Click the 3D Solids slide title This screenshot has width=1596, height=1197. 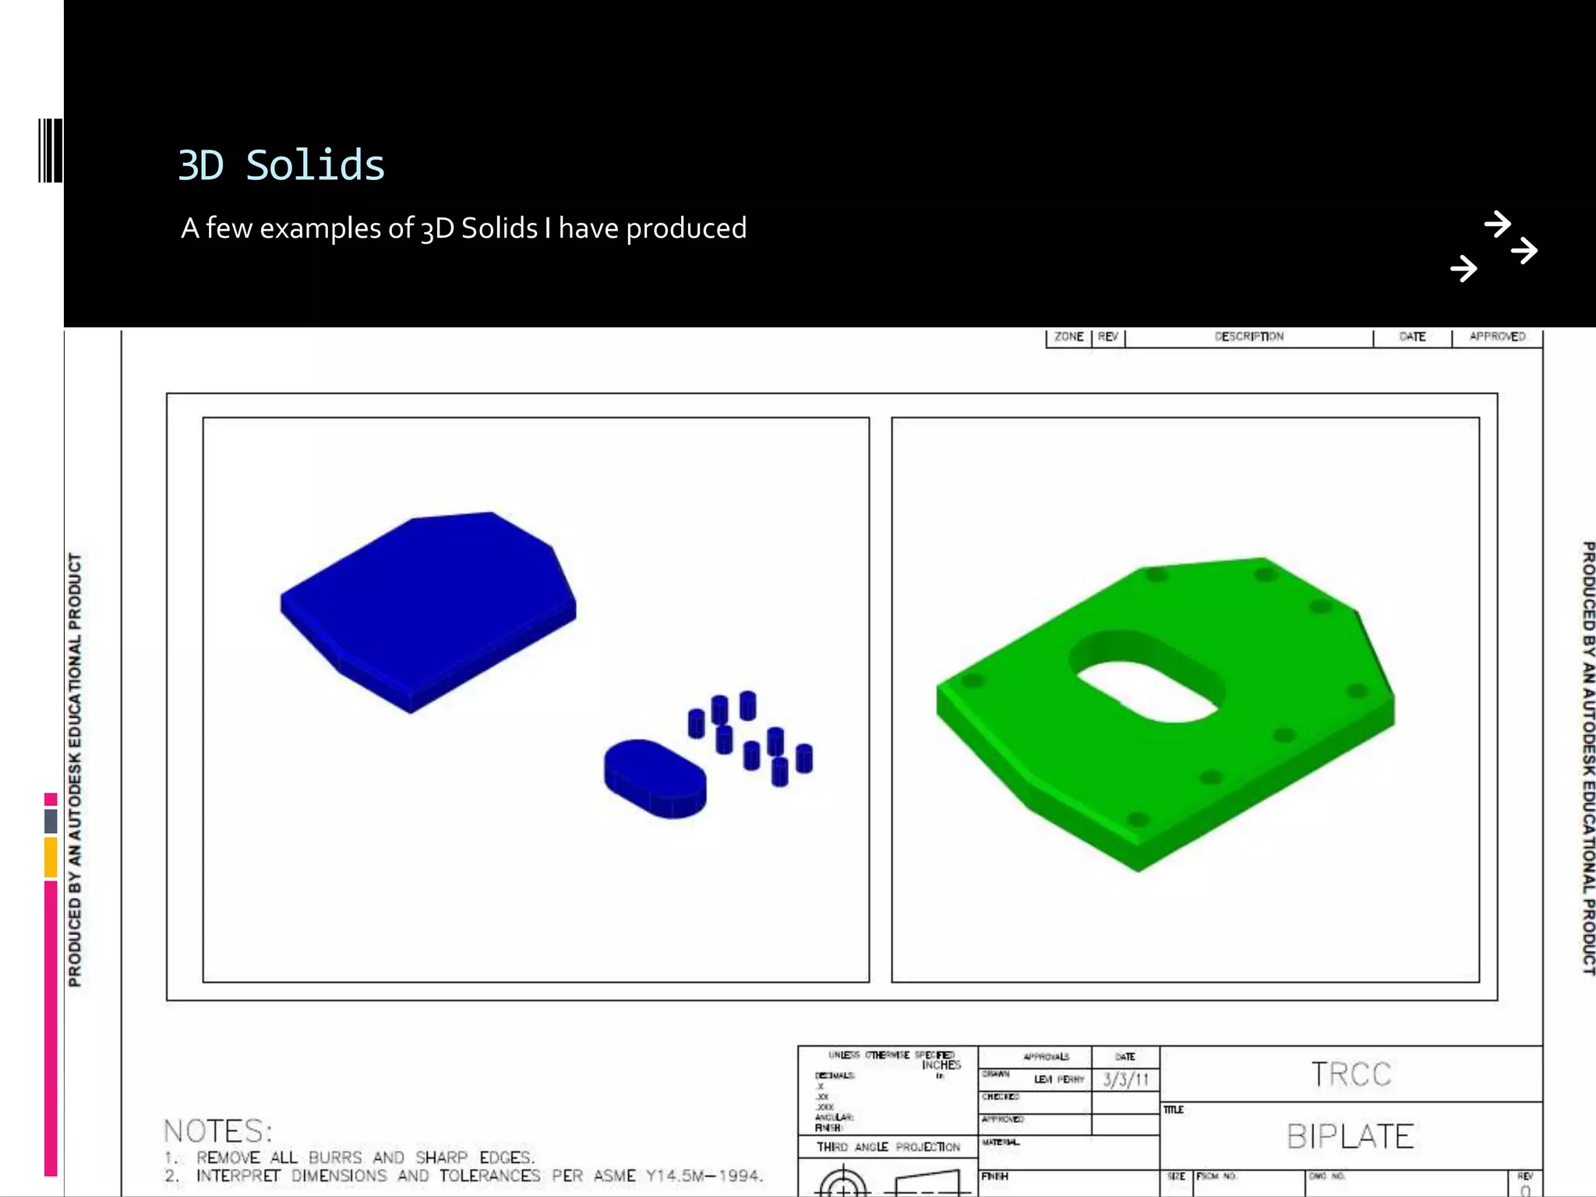(x=281, y=165)
